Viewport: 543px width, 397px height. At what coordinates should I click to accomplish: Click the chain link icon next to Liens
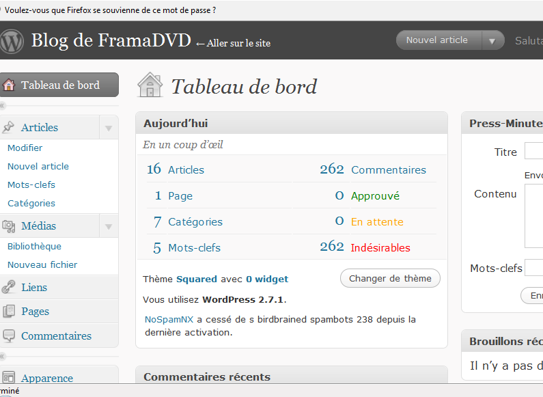[x=8, y=287]
